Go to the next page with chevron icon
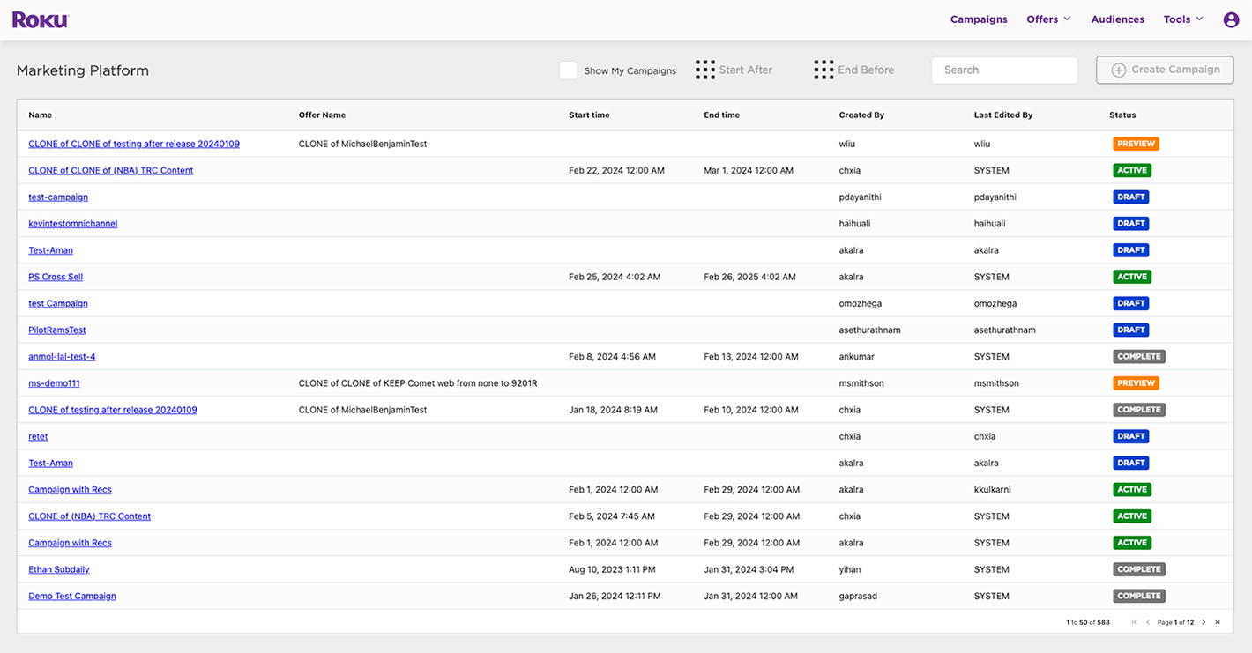This screenshot has height=653, width=1252. click(1204, 621)
